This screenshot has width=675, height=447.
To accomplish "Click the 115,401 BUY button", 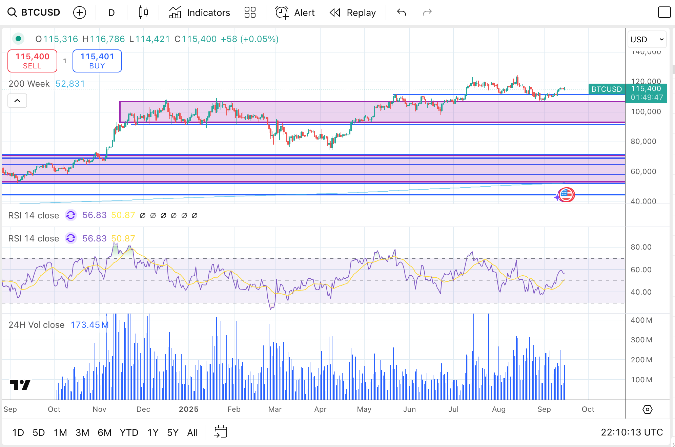I will point(97,61).
